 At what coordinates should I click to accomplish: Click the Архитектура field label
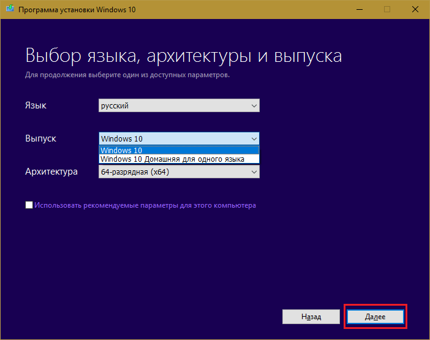click(x=51, y=172)
